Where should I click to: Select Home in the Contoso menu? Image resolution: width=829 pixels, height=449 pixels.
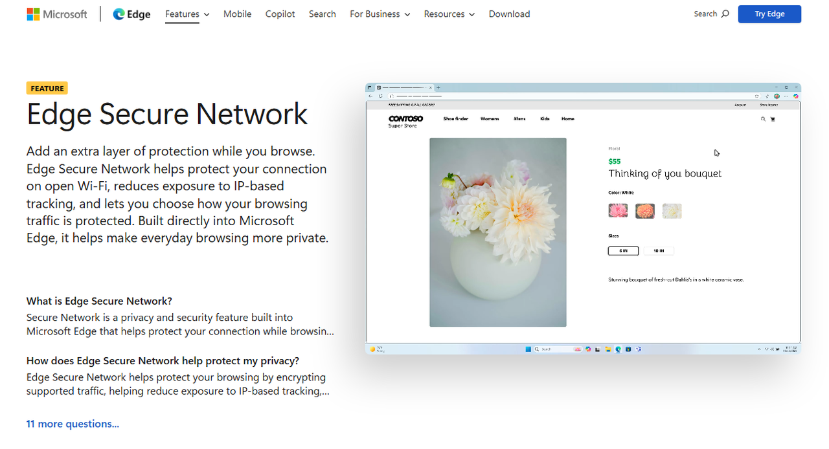(568, 118)
